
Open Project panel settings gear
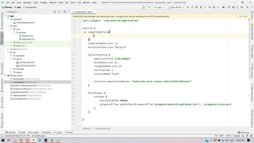tap(64, 12)
